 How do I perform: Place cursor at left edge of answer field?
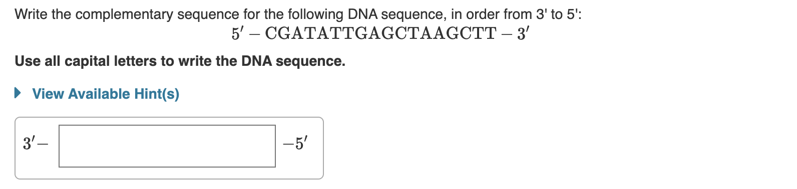(62, 146)
